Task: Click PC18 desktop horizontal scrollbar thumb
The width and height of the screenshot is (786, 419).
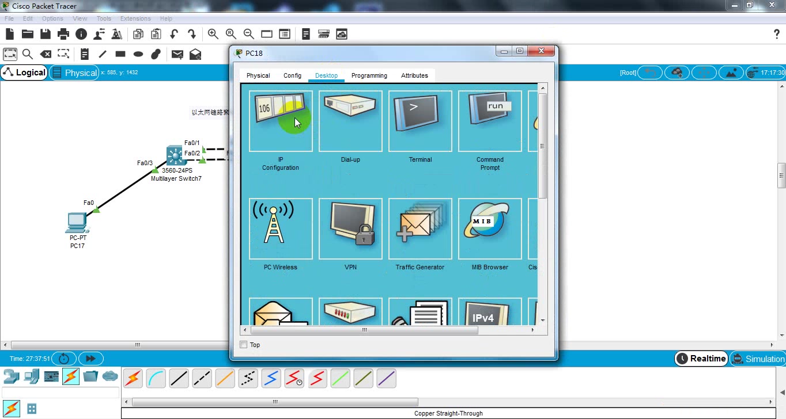Action: pos(364,330)
